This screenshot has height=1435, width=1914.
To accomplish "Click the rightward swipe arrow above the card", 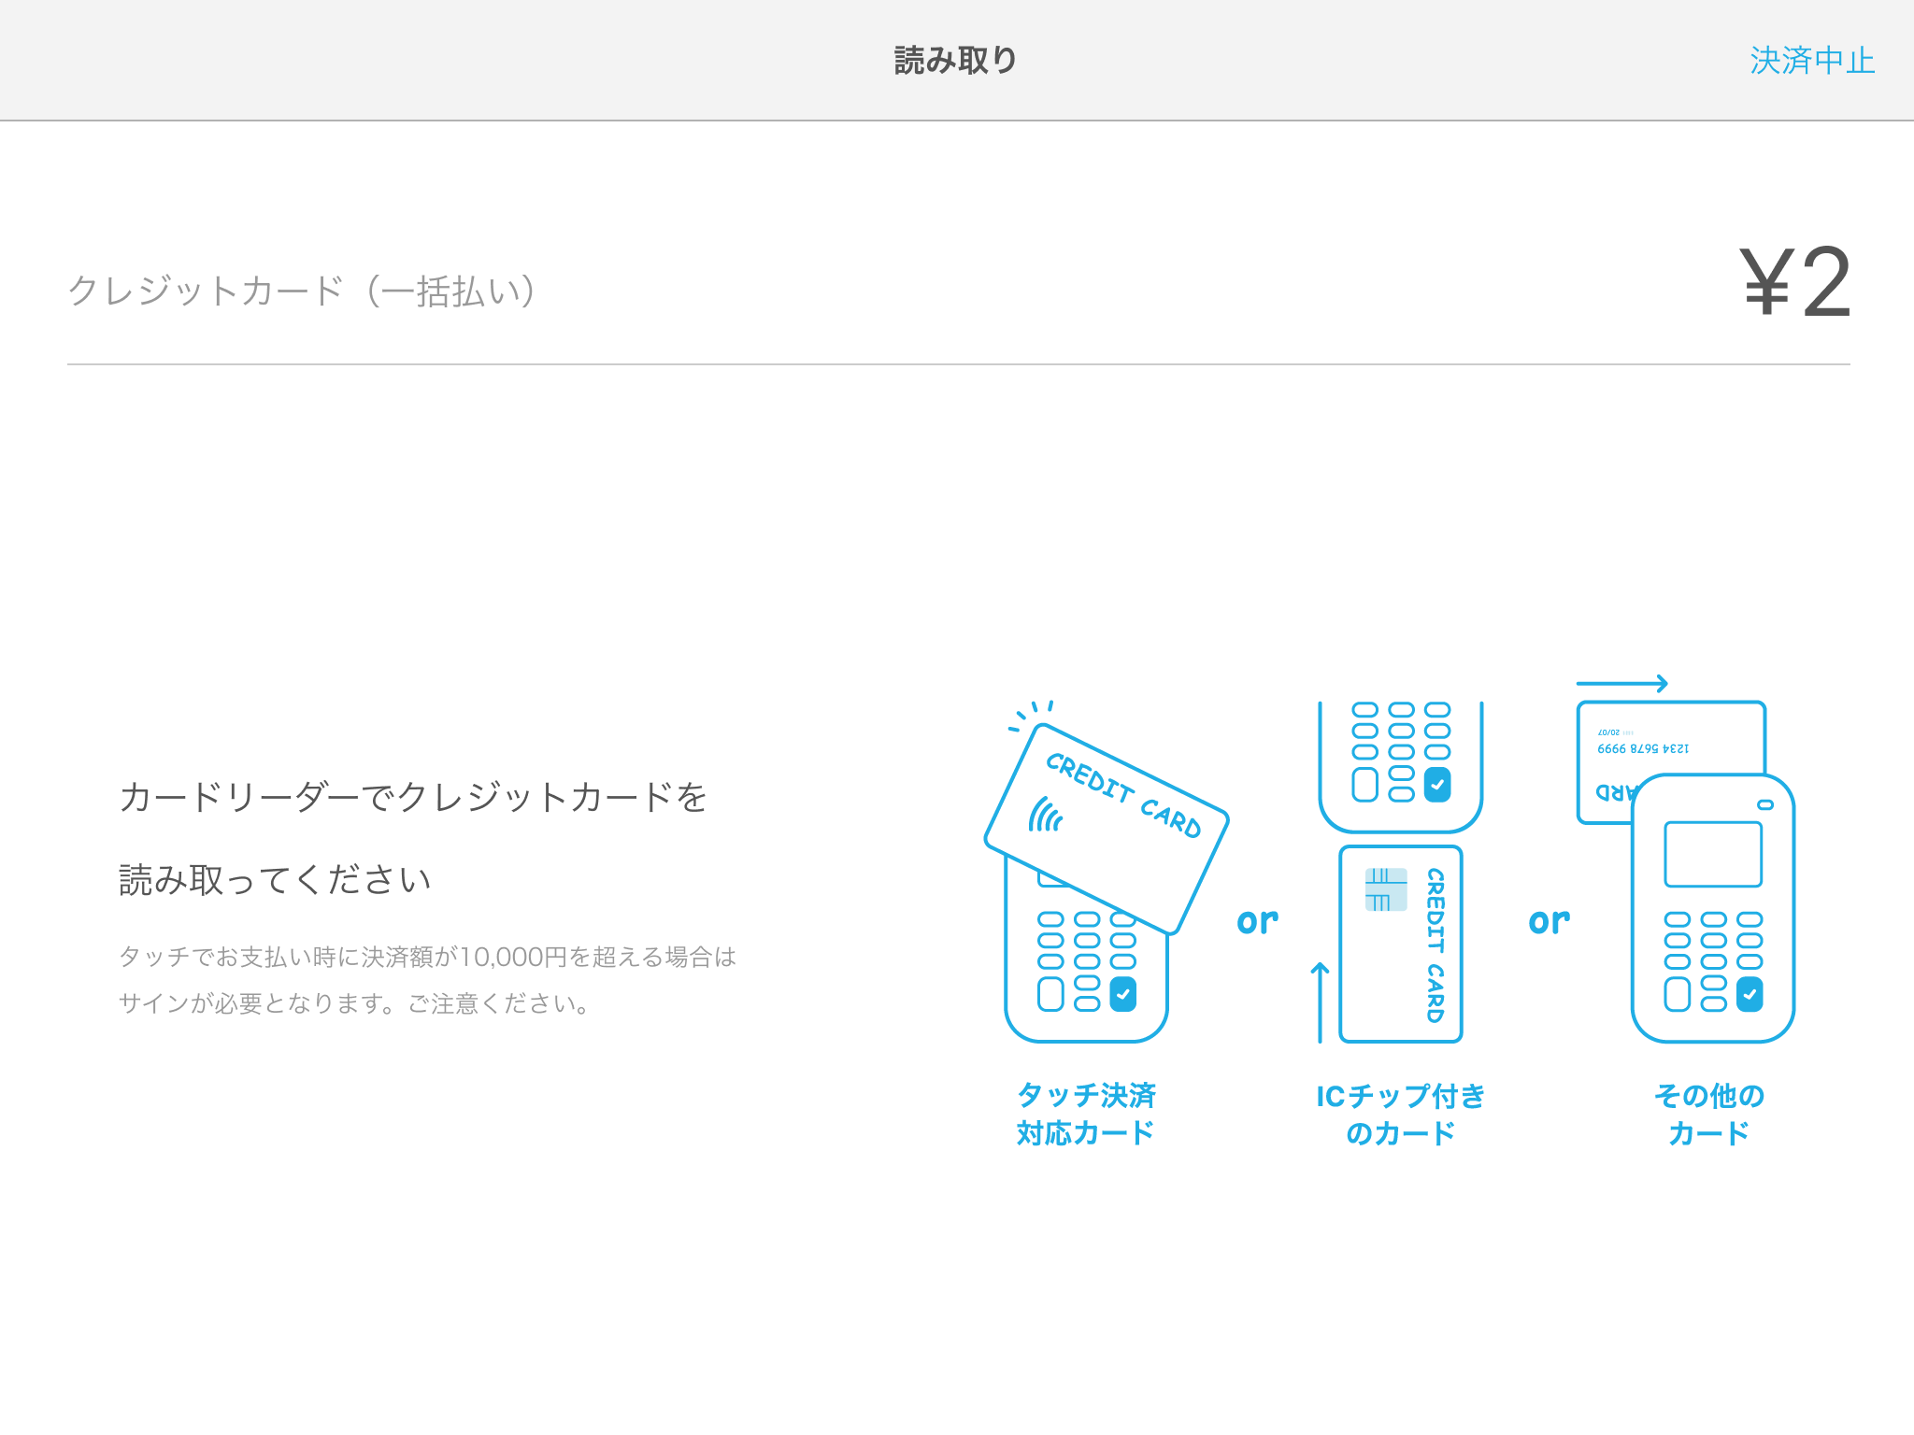I will (x=1621, y=683).
